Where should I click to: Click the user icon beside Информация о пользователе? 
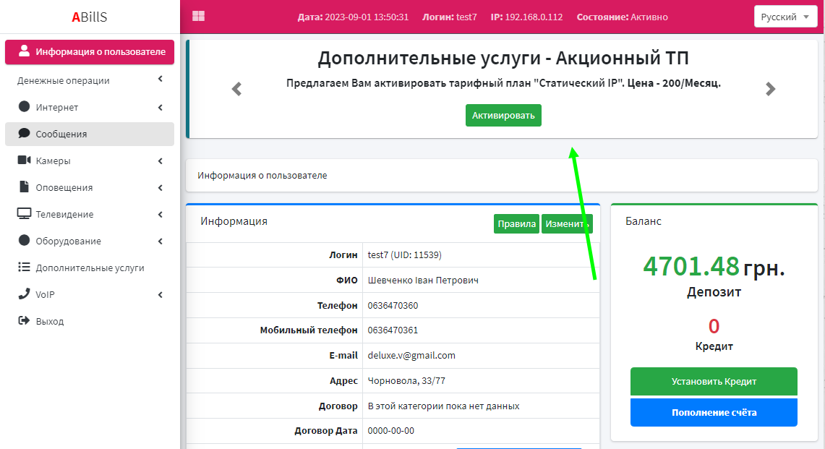(x=25, y=51)
